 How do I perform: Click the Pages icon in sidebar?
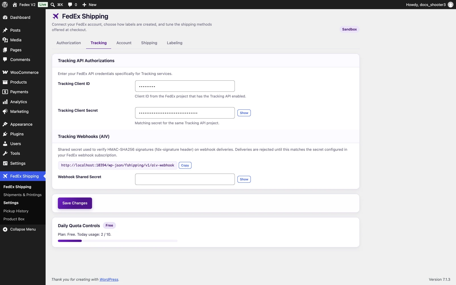[x=5, y=50]
